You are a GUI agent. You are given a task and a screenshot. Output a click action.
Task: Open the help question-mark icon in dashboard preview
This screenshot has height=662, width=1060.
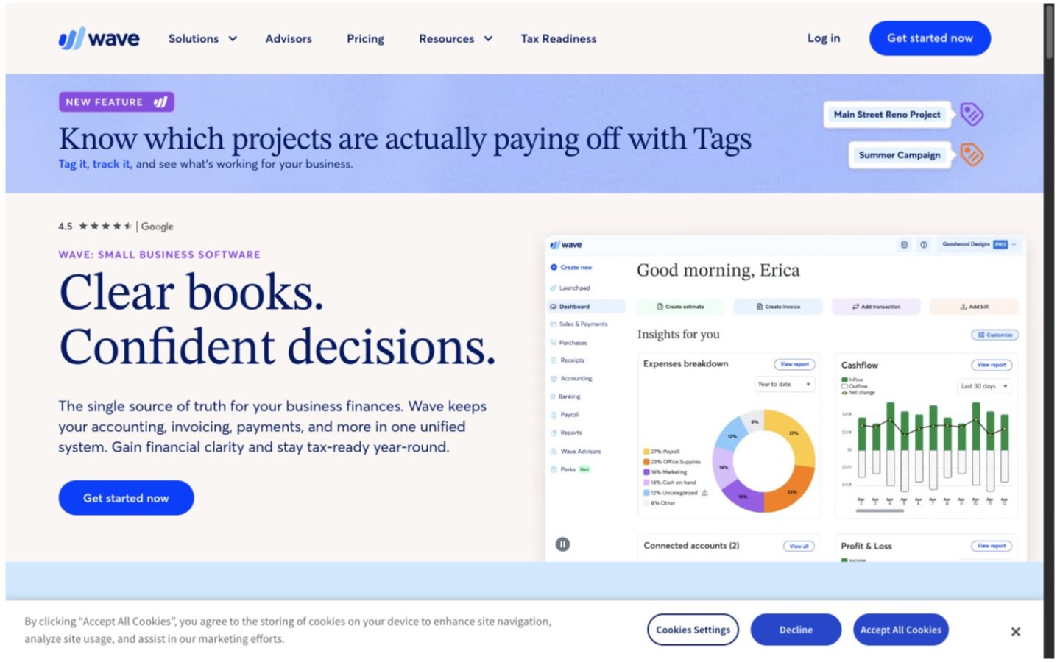point(923,245)
